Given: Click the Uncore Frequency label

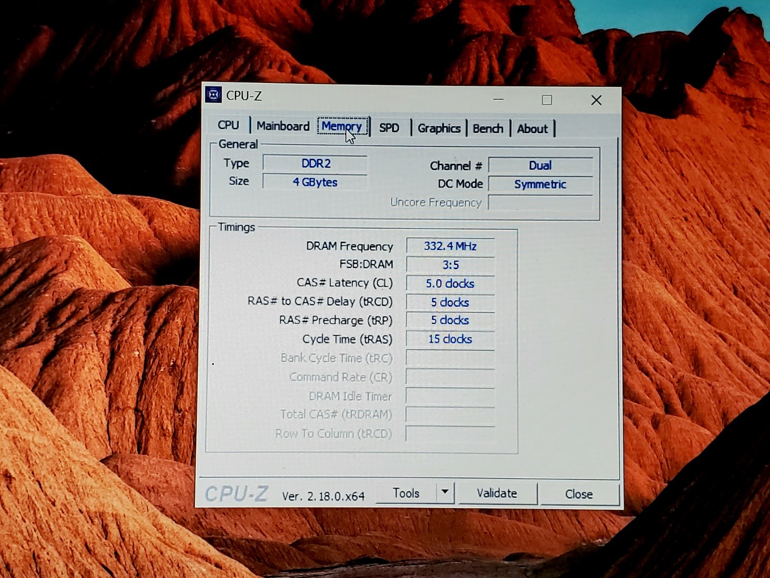Looking at the screenshot, I should tap(436, 202).
